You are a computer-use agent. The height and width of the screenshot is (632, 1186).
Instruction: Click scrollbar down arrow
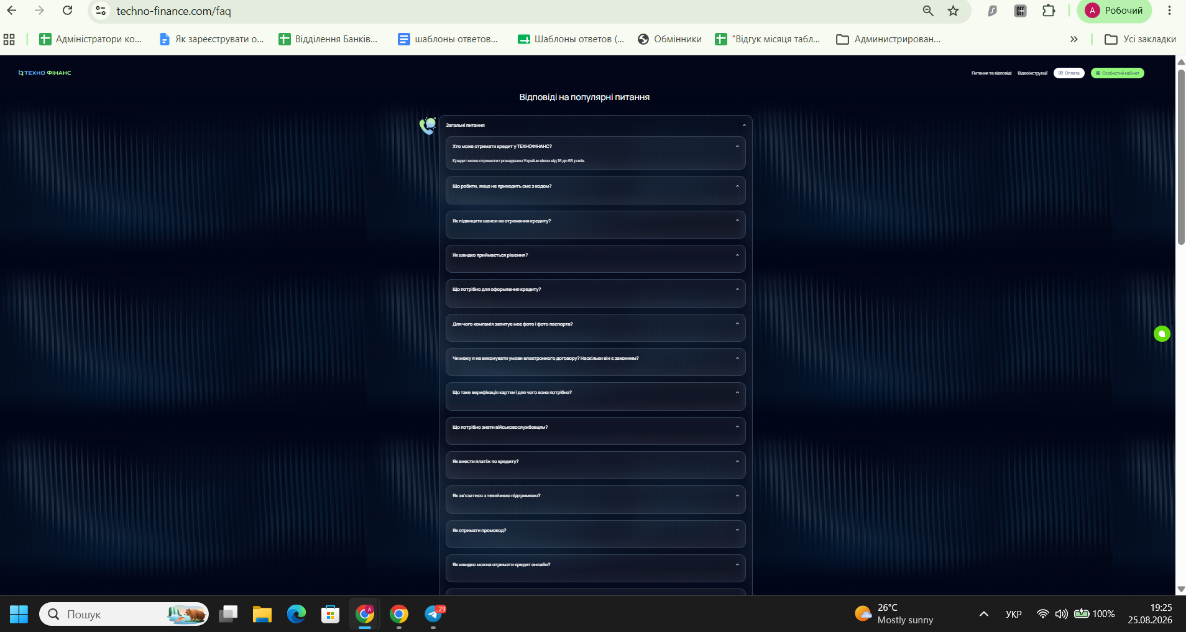(x=1181, y=589)
